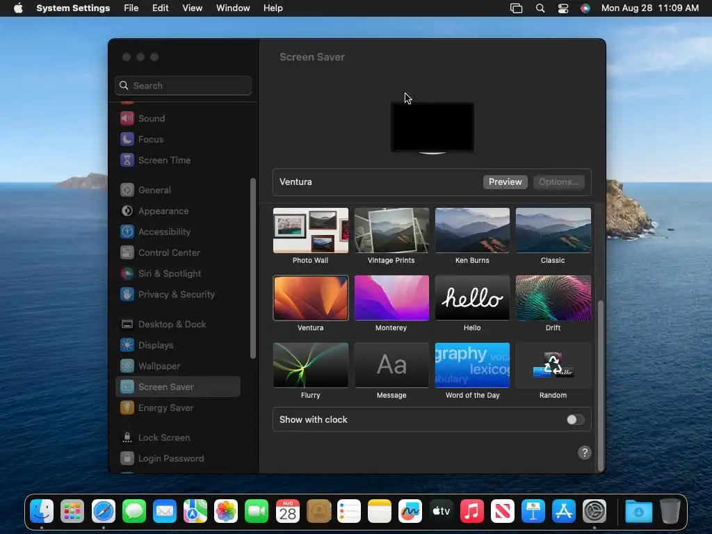Select Wallpaper in the sidebar
This screenshot has width=712, height=534.
coord(177,366)
